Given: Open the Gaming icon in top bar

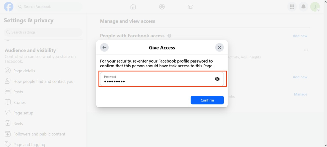Looking at the screenshot, I should 190,7.
